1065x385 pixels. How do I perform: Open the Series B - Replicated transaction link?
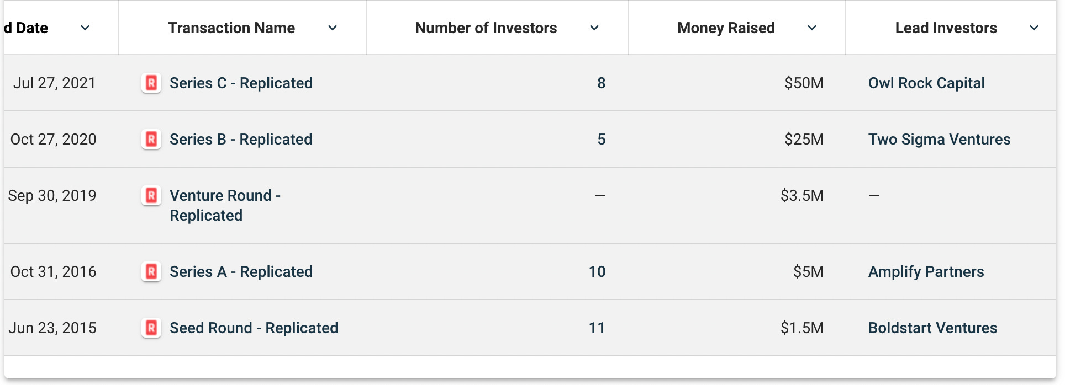(241, 140)
